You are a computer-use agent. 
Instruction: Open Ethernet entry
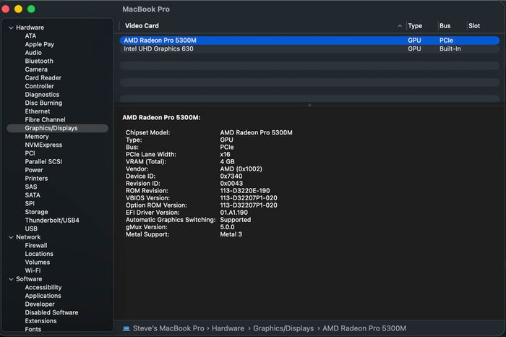pos(38,111)
